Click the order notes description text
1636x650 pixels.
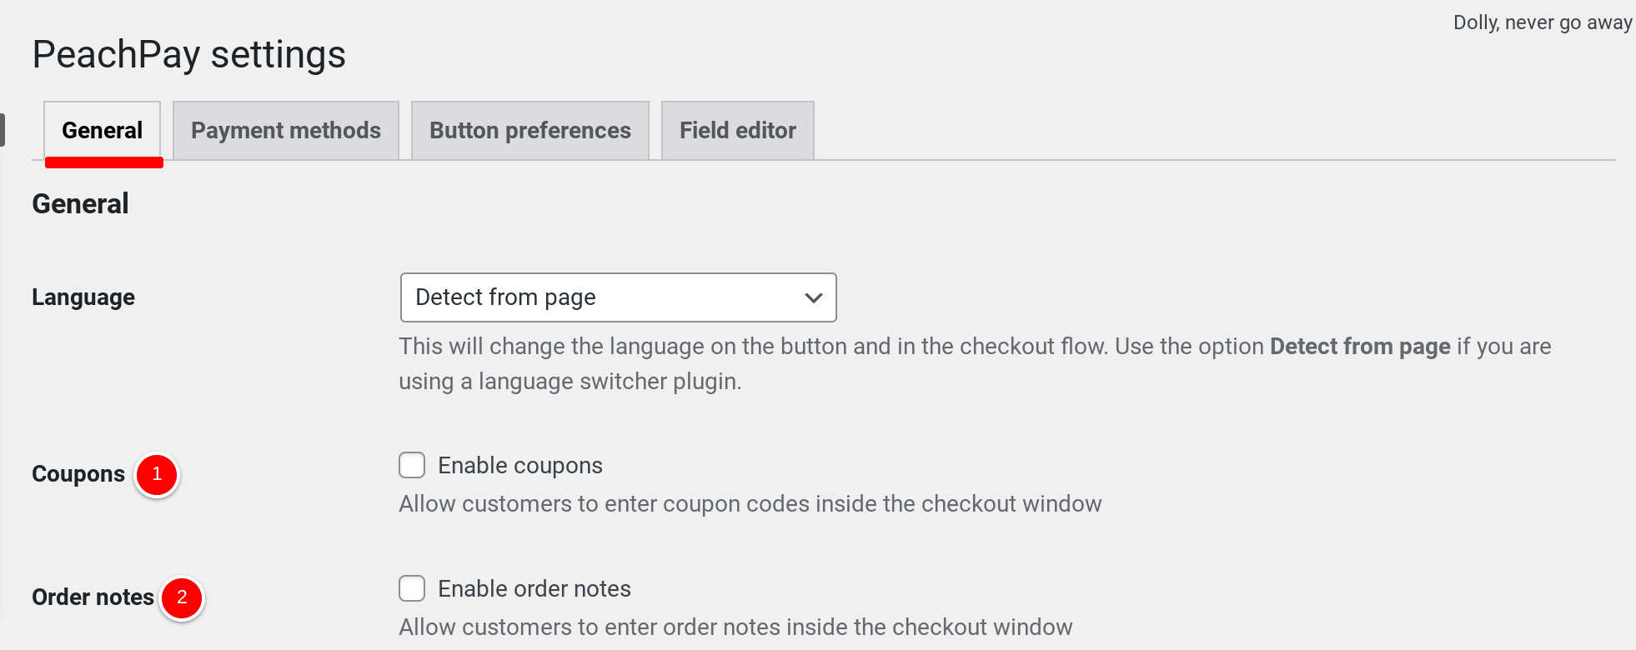click(x=735, y=627)
